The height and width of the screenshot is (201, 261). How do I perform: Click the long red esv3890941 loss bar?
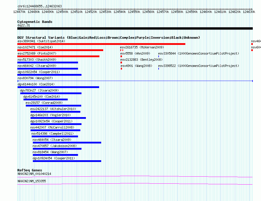click(101, 44)
